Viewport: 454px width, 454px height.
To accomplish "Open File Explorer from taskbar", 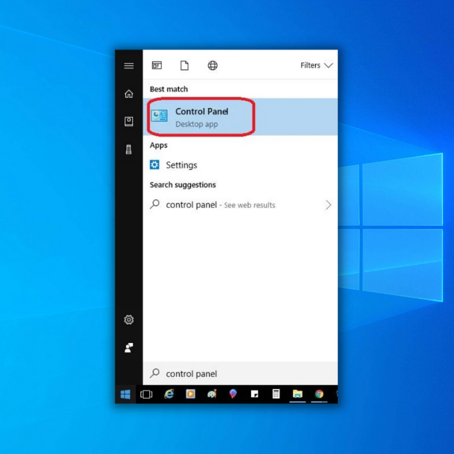I will (297, 394).
